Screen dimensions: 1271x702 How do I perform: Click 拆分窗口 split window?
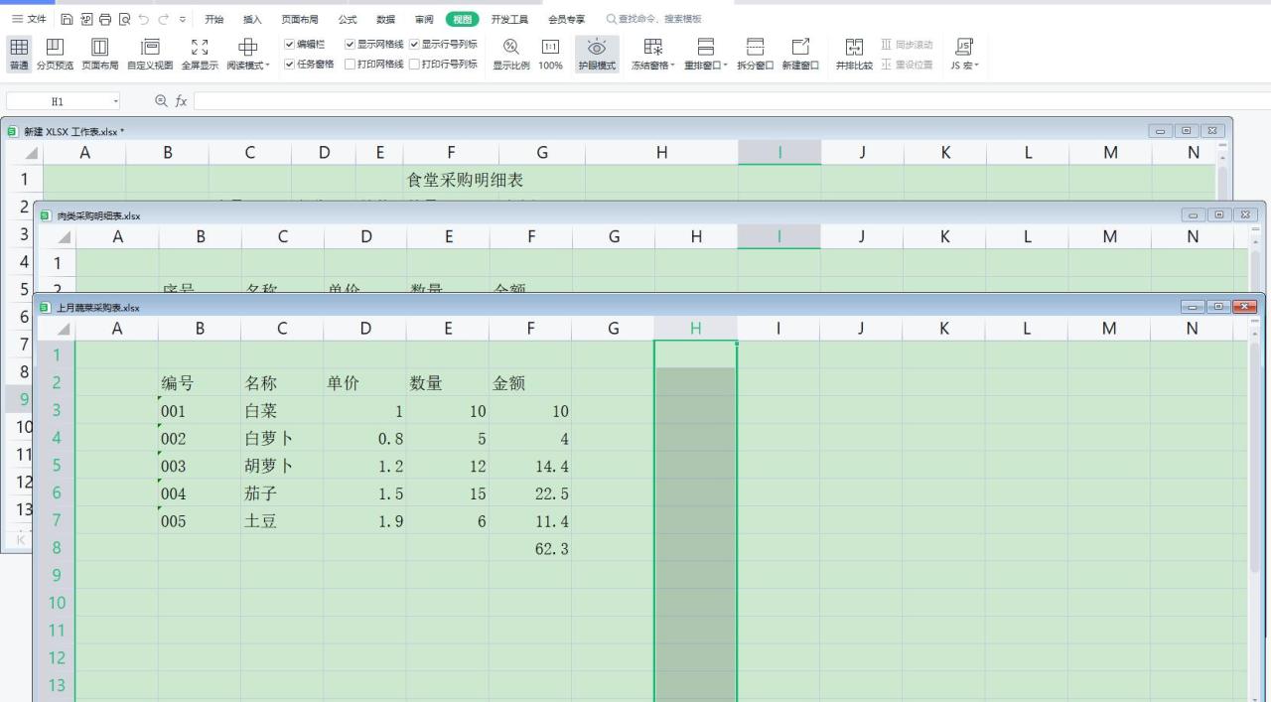[755, 54]
